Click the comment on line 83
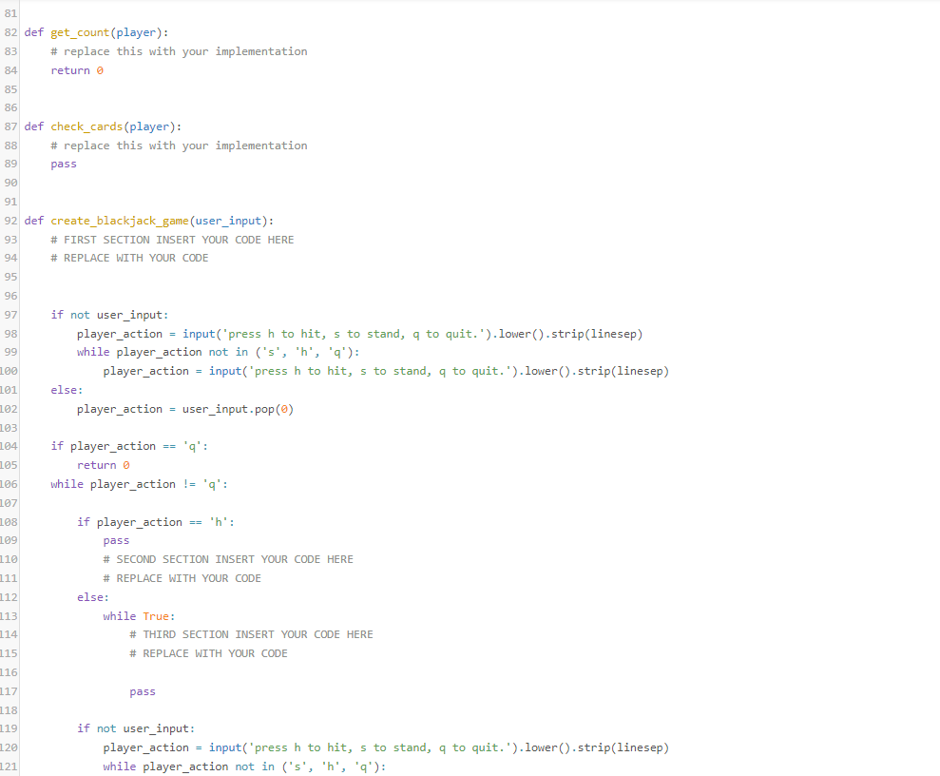This screenshot has width=940, height=776. tap(179, 51)
